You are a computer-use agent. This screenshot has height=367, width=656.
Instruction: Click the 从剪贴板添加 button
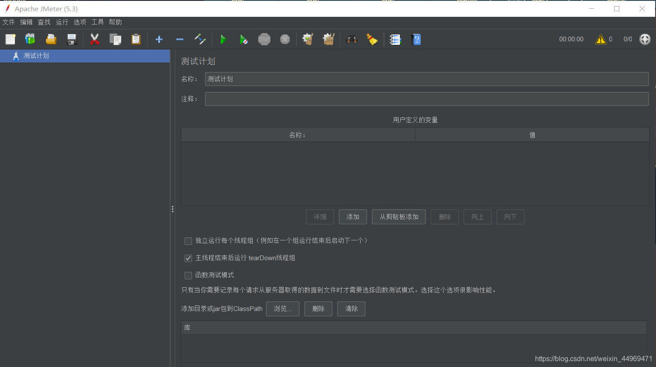pos(399,217)
